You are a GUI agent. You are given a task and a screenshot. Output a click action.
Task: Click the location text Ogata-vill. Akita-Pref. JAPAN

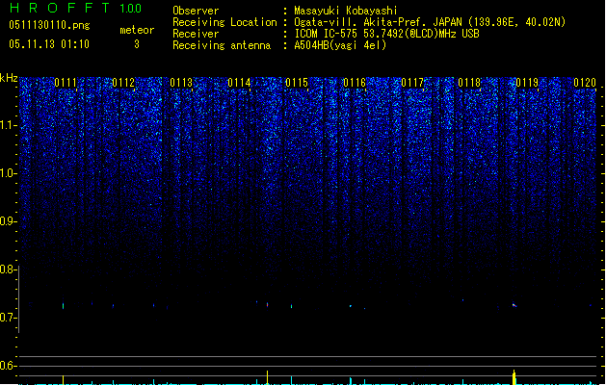(378, 22)
